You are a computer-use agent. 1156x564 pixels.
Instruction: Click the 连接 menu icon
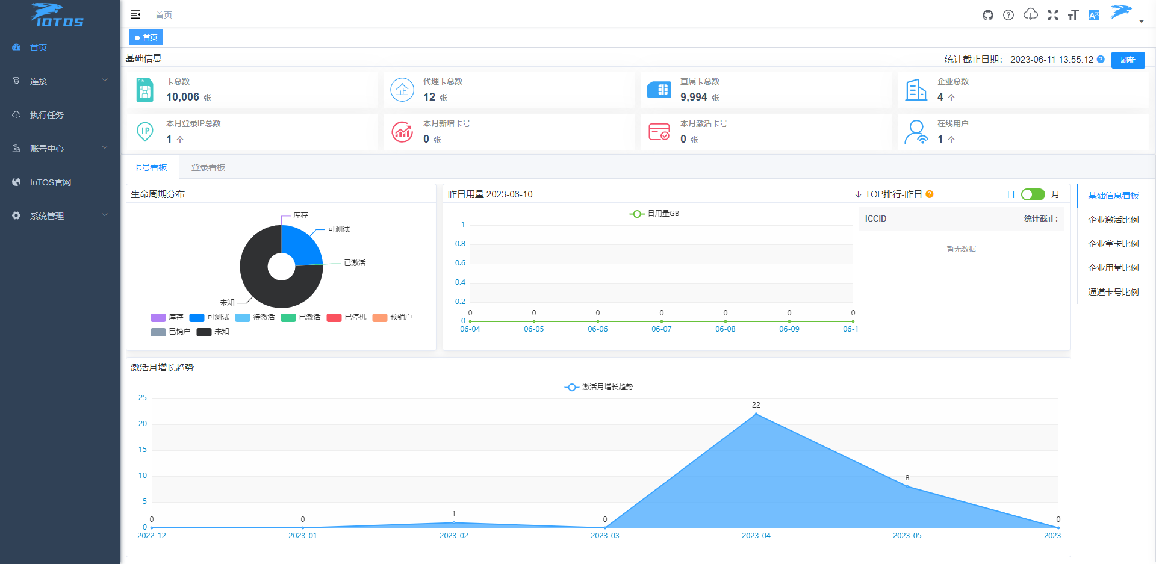16,81
